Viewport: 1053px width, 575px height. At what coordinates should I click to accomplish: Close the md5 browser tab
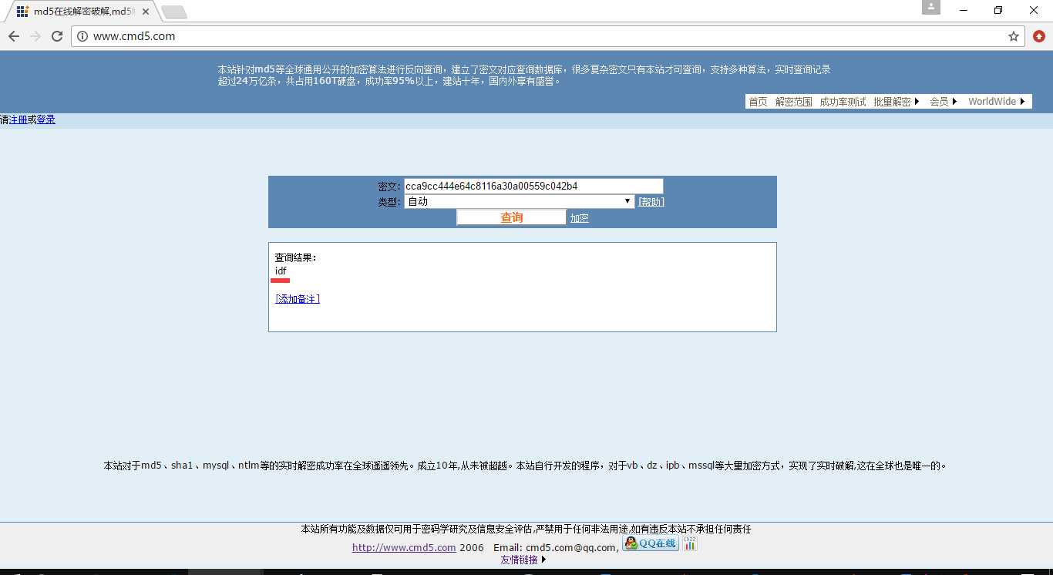(x=146, y=12)
